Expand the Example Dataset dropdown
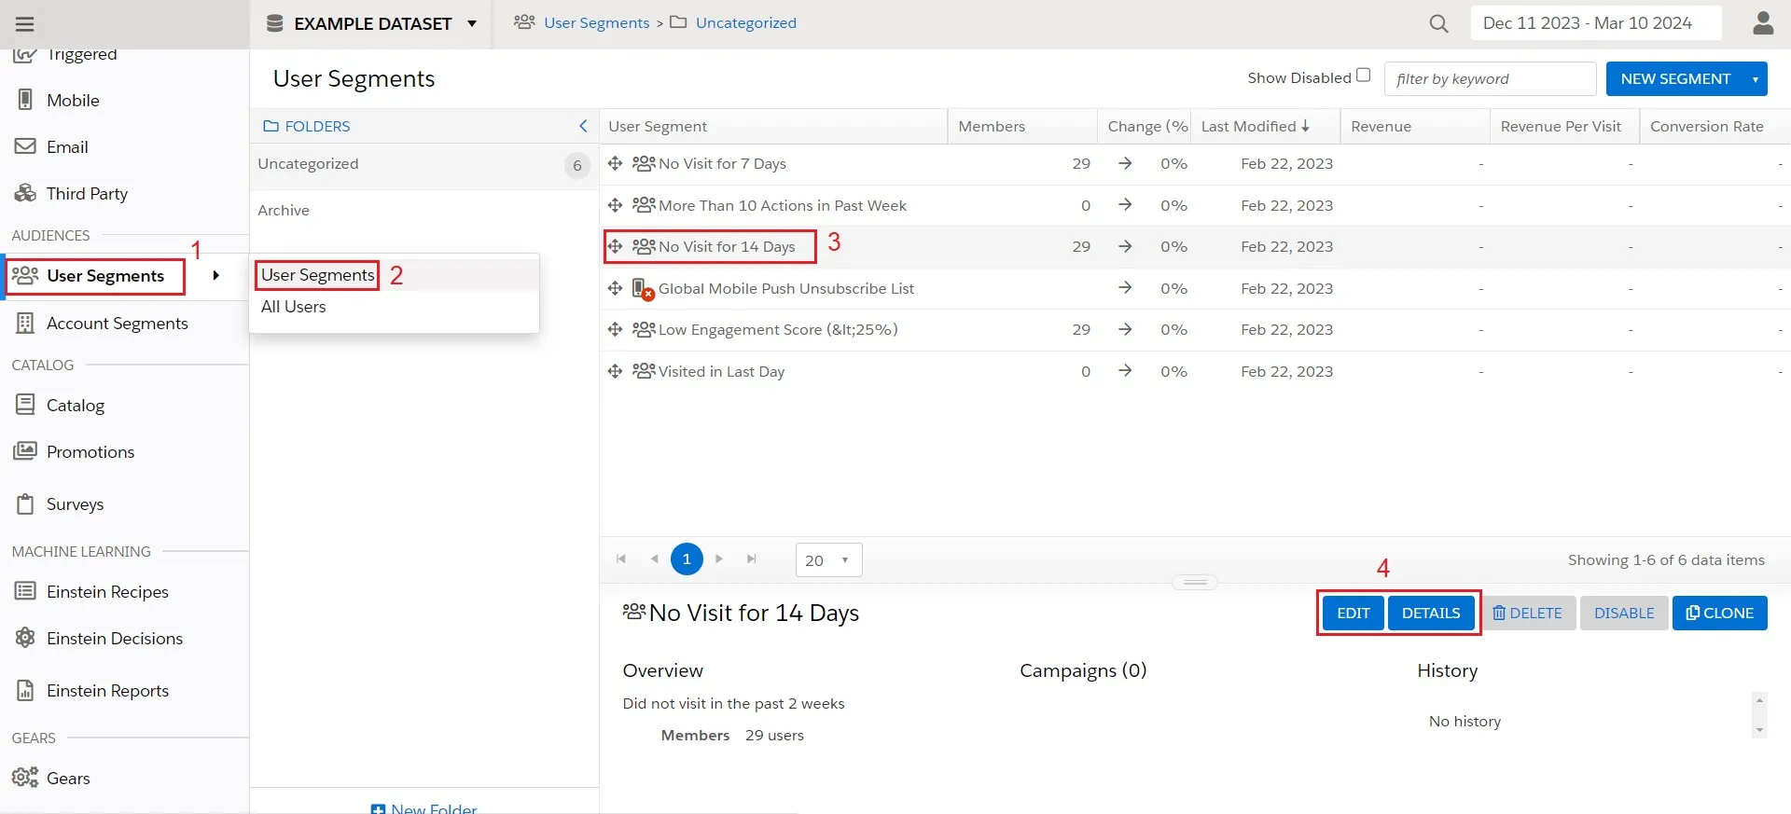 pyautogui.click(x=472, y=23)
